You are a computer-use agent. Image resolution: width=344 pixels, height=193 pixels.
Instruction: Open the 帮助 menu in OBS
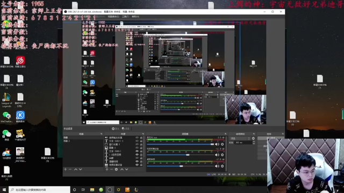[135, 17]
